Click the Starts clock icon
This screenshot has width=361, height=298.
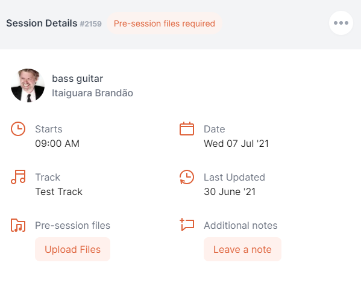click(18, 129)
